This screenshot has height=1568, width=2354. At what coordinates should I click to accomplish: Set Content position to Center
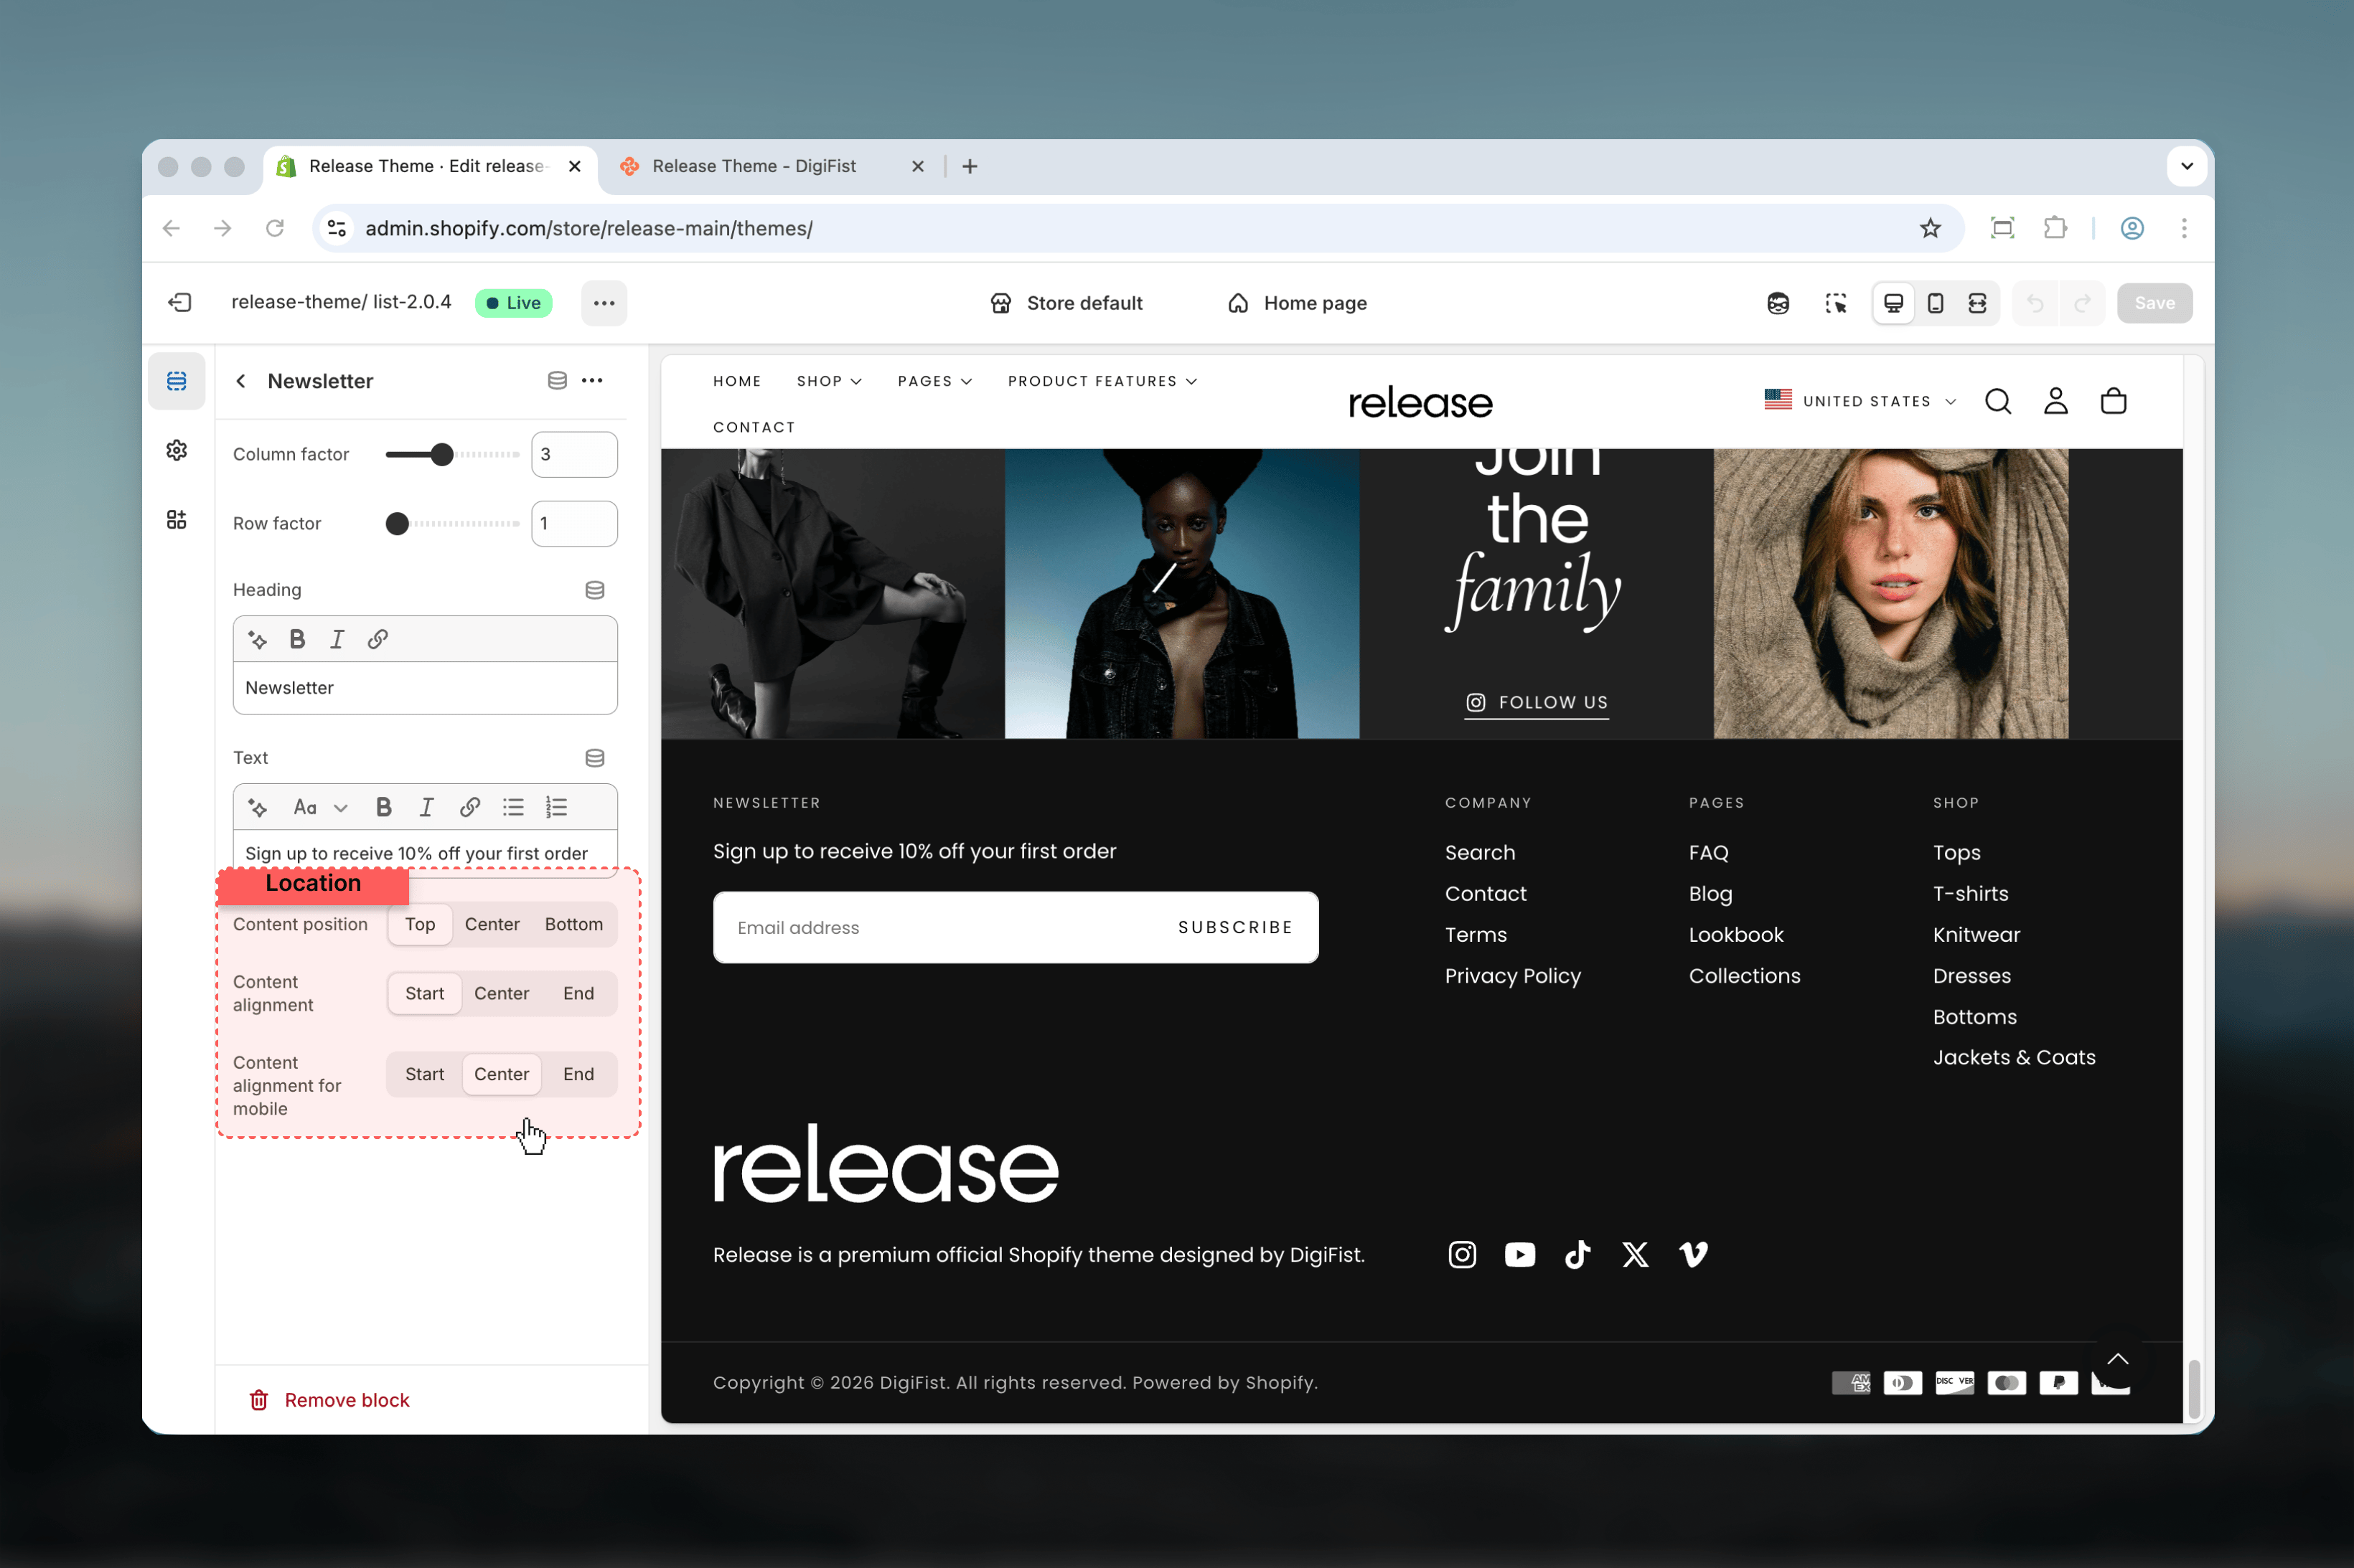(x=492, y=924)
